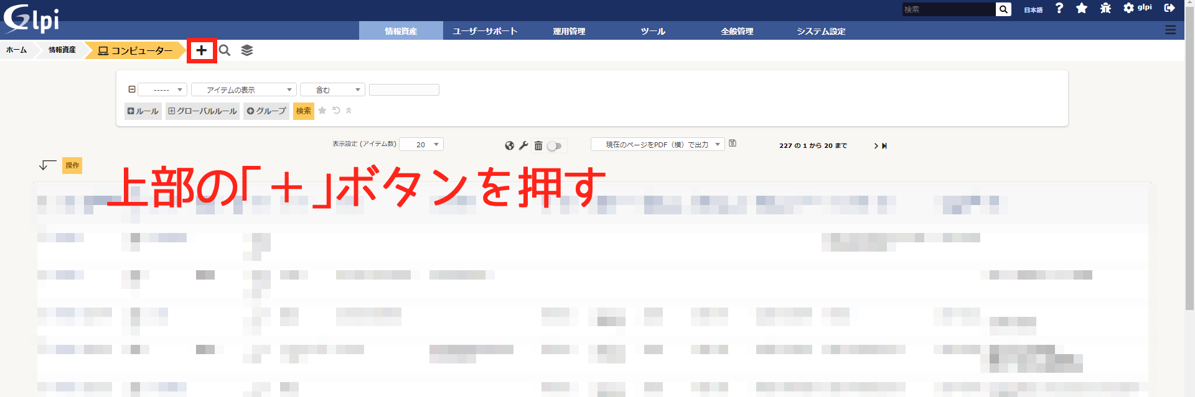Click the search criteria value text field

(x=404, y=90)
